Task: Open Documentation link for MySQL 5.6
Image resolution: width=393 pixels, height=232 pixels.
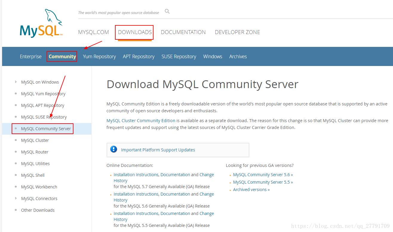Action: tap(175, 194)
